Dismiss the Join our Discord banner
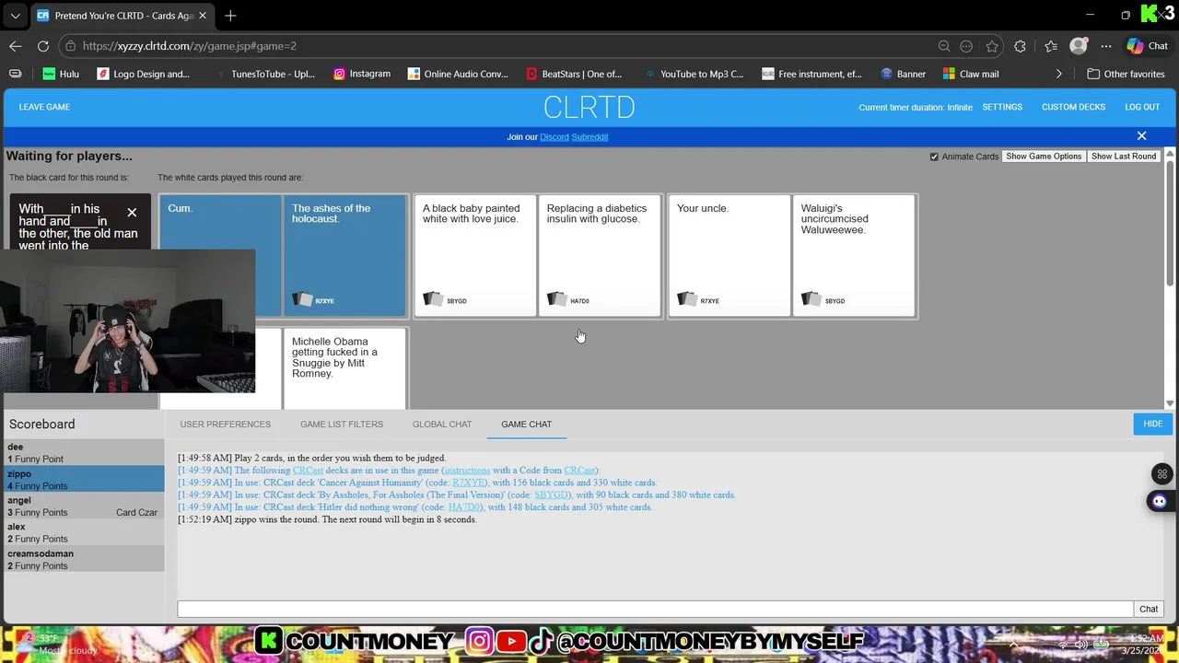 click(1141, 136)
